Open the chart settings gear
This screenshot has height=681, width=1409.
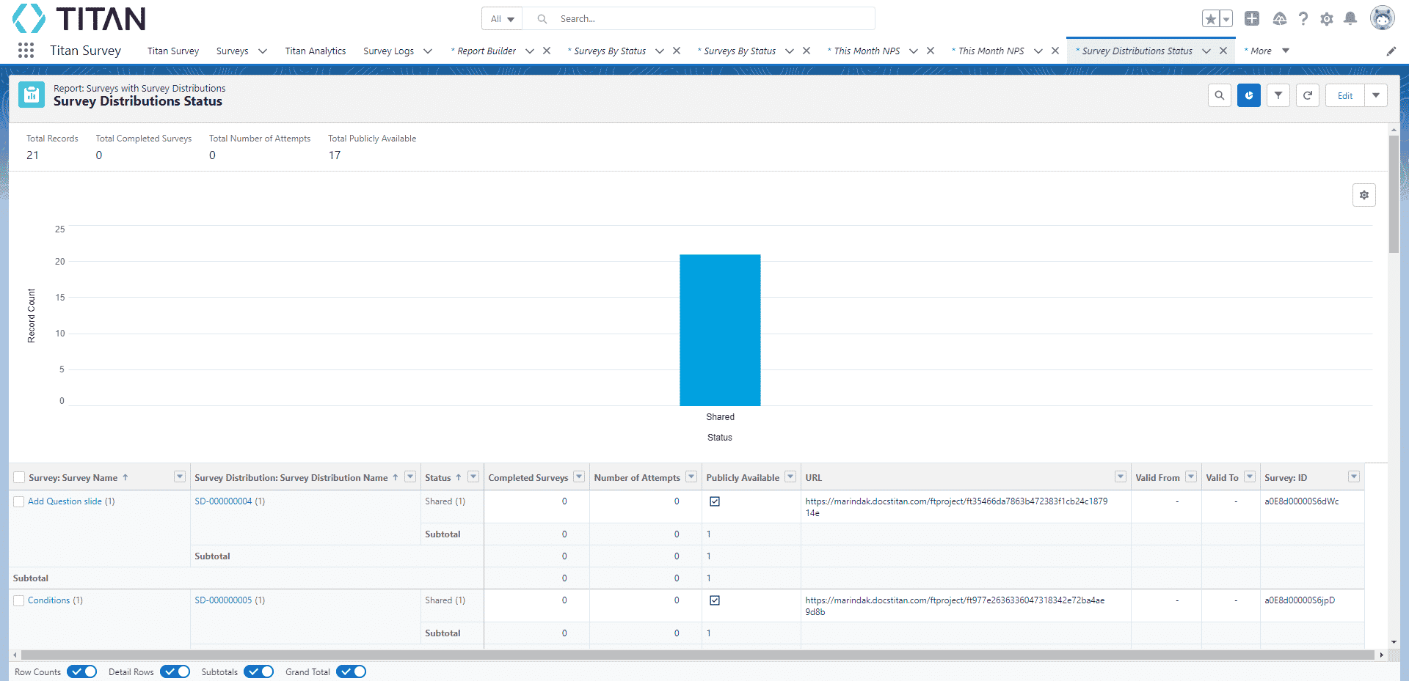[x=1364, y=194]
